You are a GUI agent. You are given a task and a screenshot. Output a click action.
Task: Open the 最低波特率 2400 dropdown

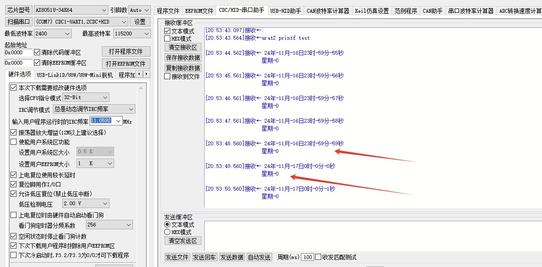(x=53, y=33)
